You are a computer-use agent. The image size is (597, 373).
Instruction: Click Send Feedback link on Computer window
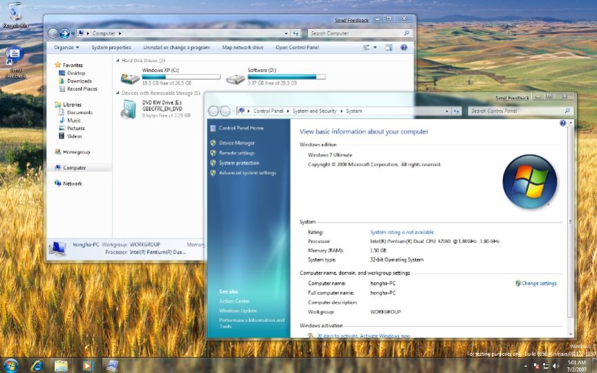coord(352,20)
